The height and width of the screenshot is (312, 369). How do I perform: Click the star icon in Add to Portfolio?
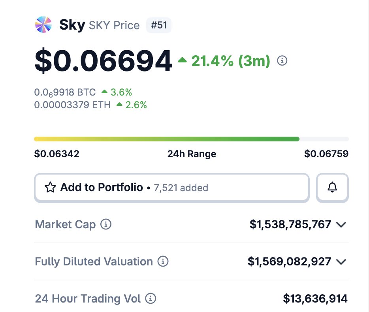pos(50,188)
